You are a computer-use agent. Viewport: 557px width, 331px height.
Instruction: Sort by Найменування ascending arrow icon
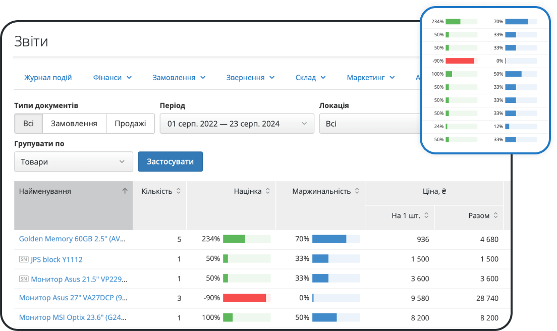tap(125, 191)
